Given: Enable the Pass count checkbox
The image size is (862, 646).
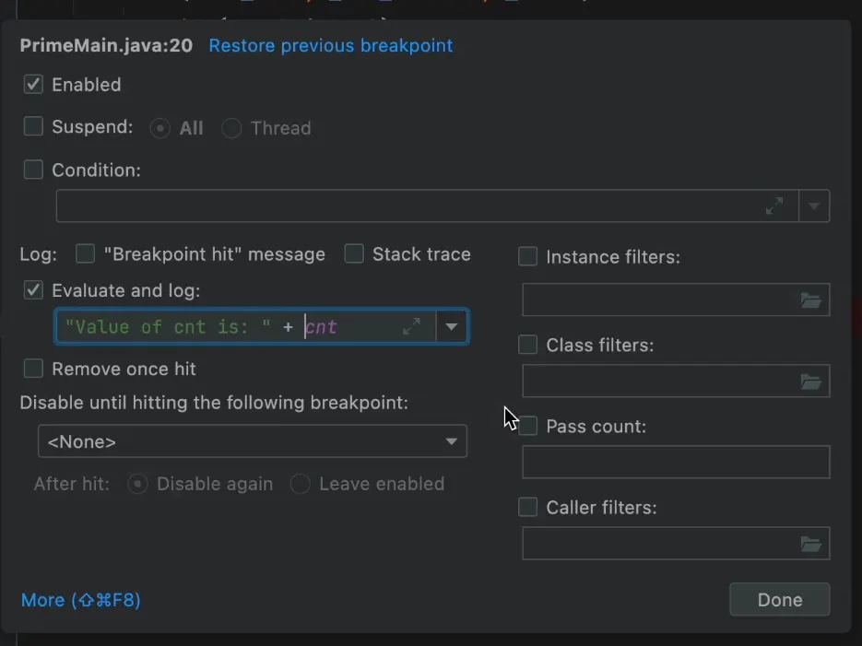Looking at the screenshot, I should pos(528,427).
